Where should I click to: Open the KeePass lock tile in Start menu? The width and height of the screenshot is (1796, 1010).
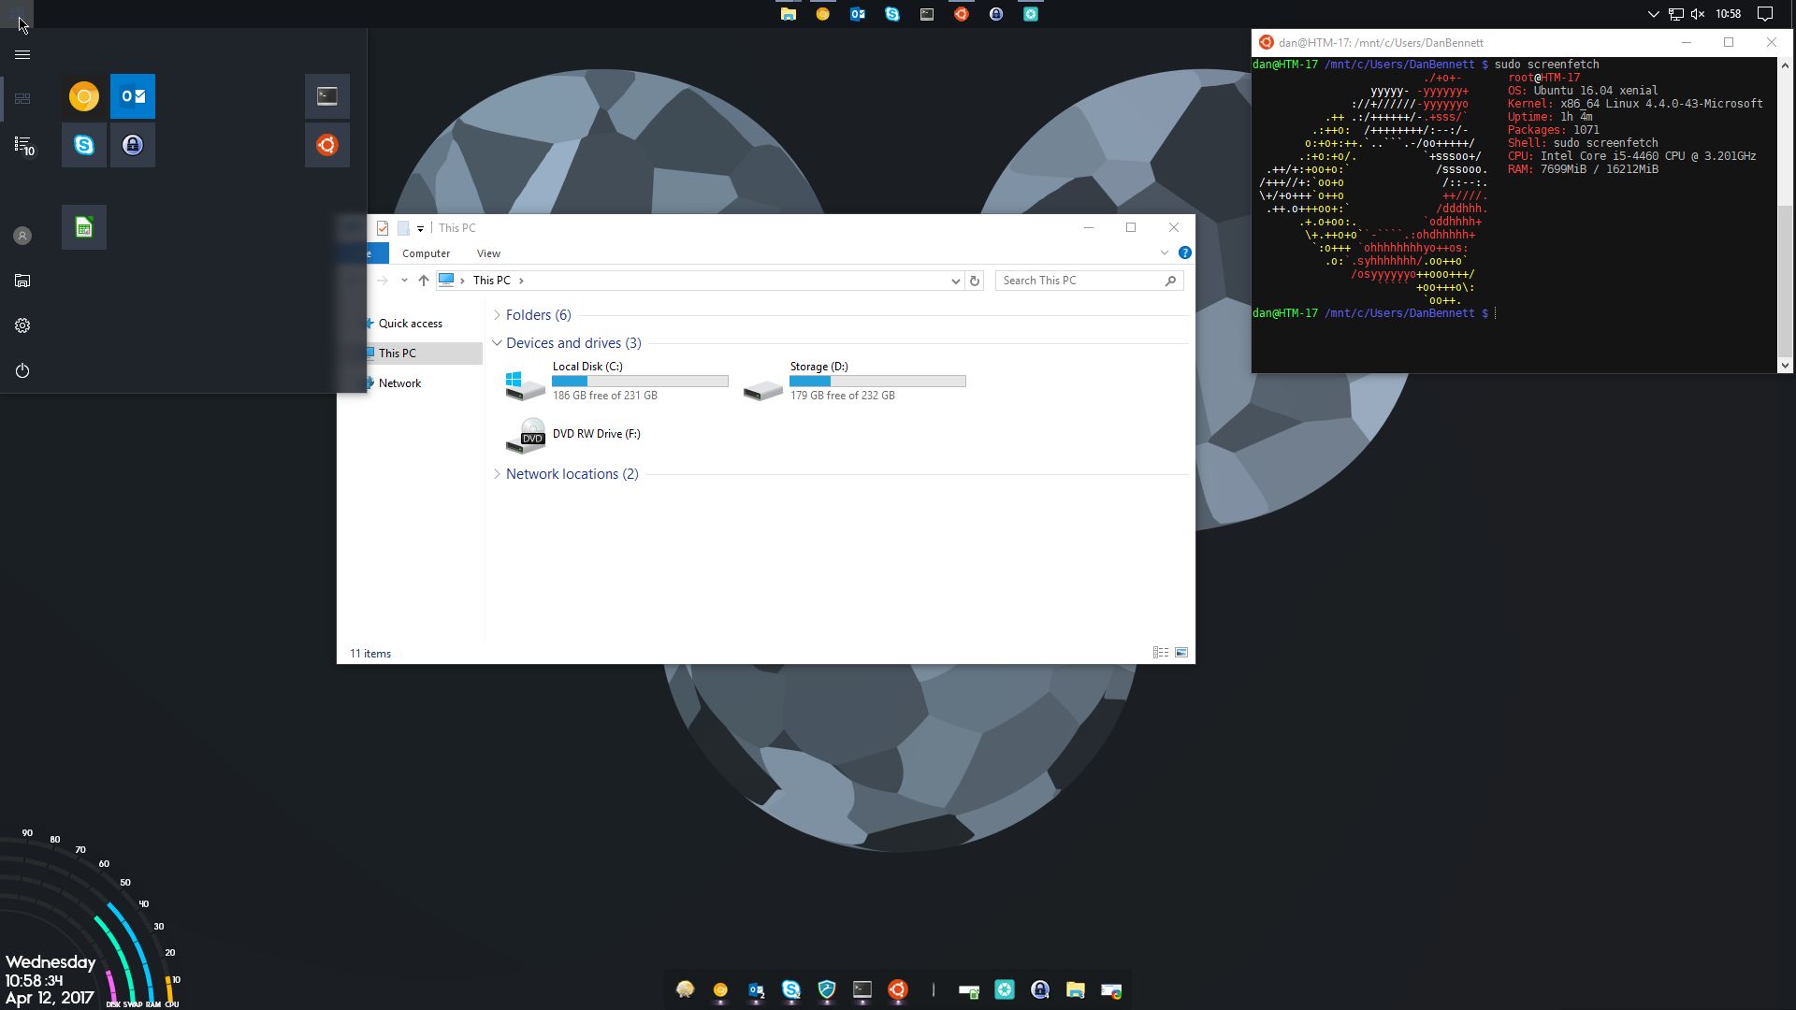[133, 145]
